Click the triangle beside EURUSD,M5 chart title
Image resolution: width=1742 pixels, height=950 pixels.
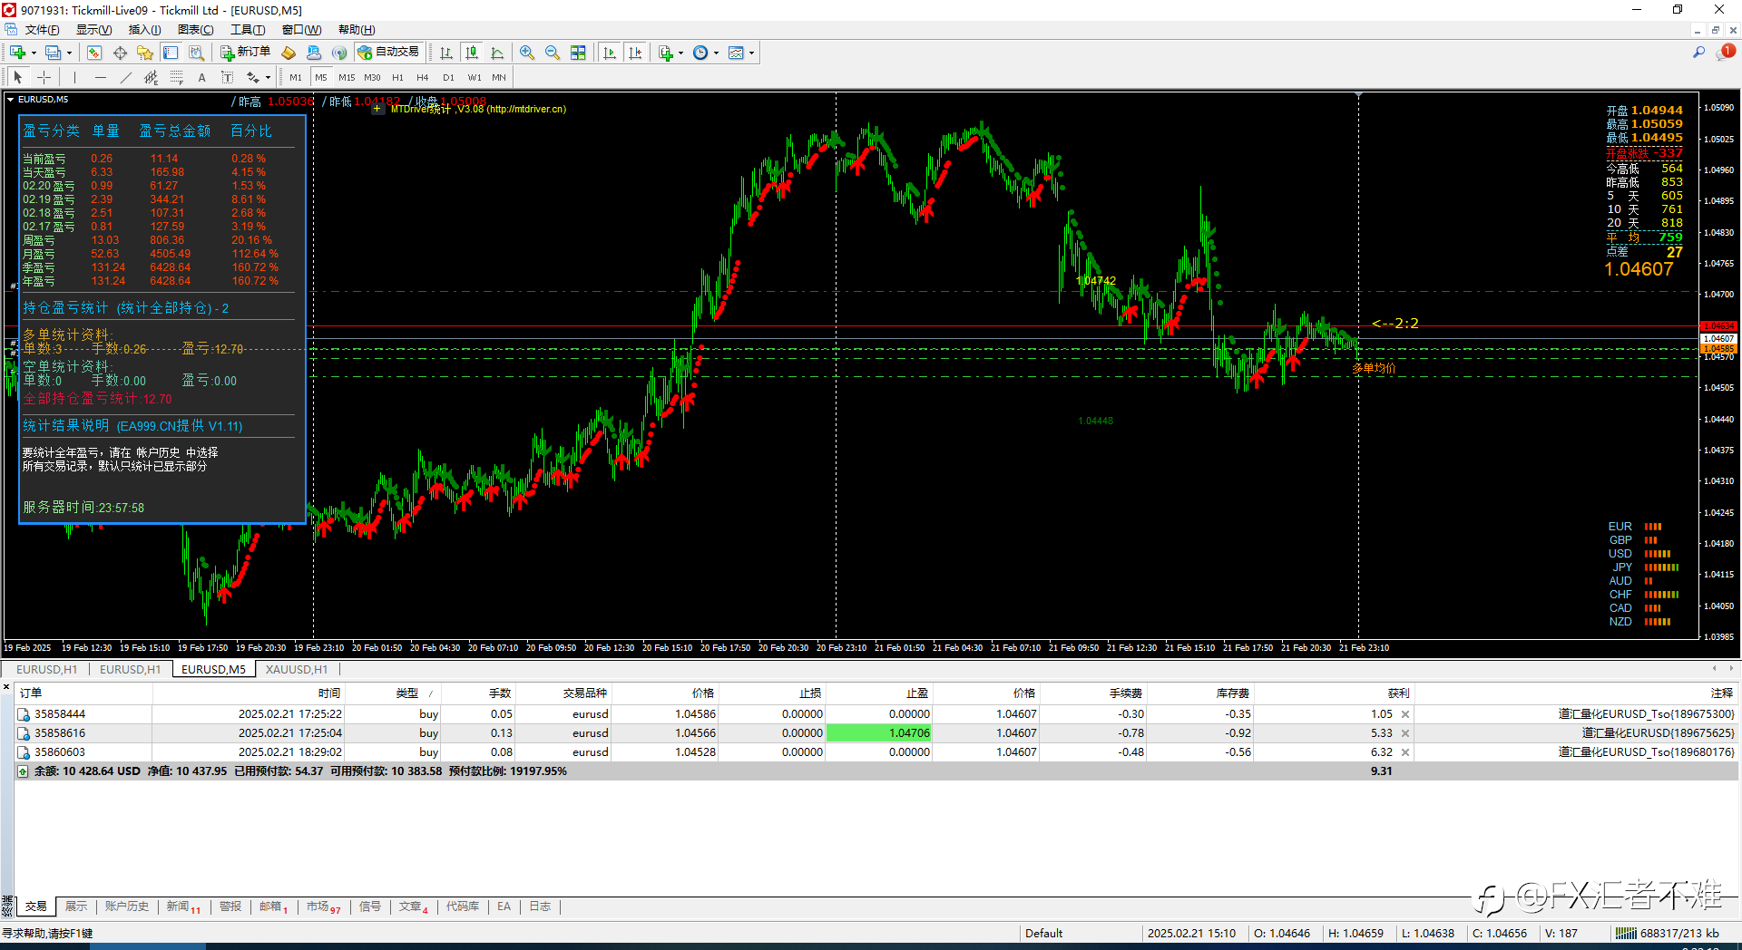point(10,100)
